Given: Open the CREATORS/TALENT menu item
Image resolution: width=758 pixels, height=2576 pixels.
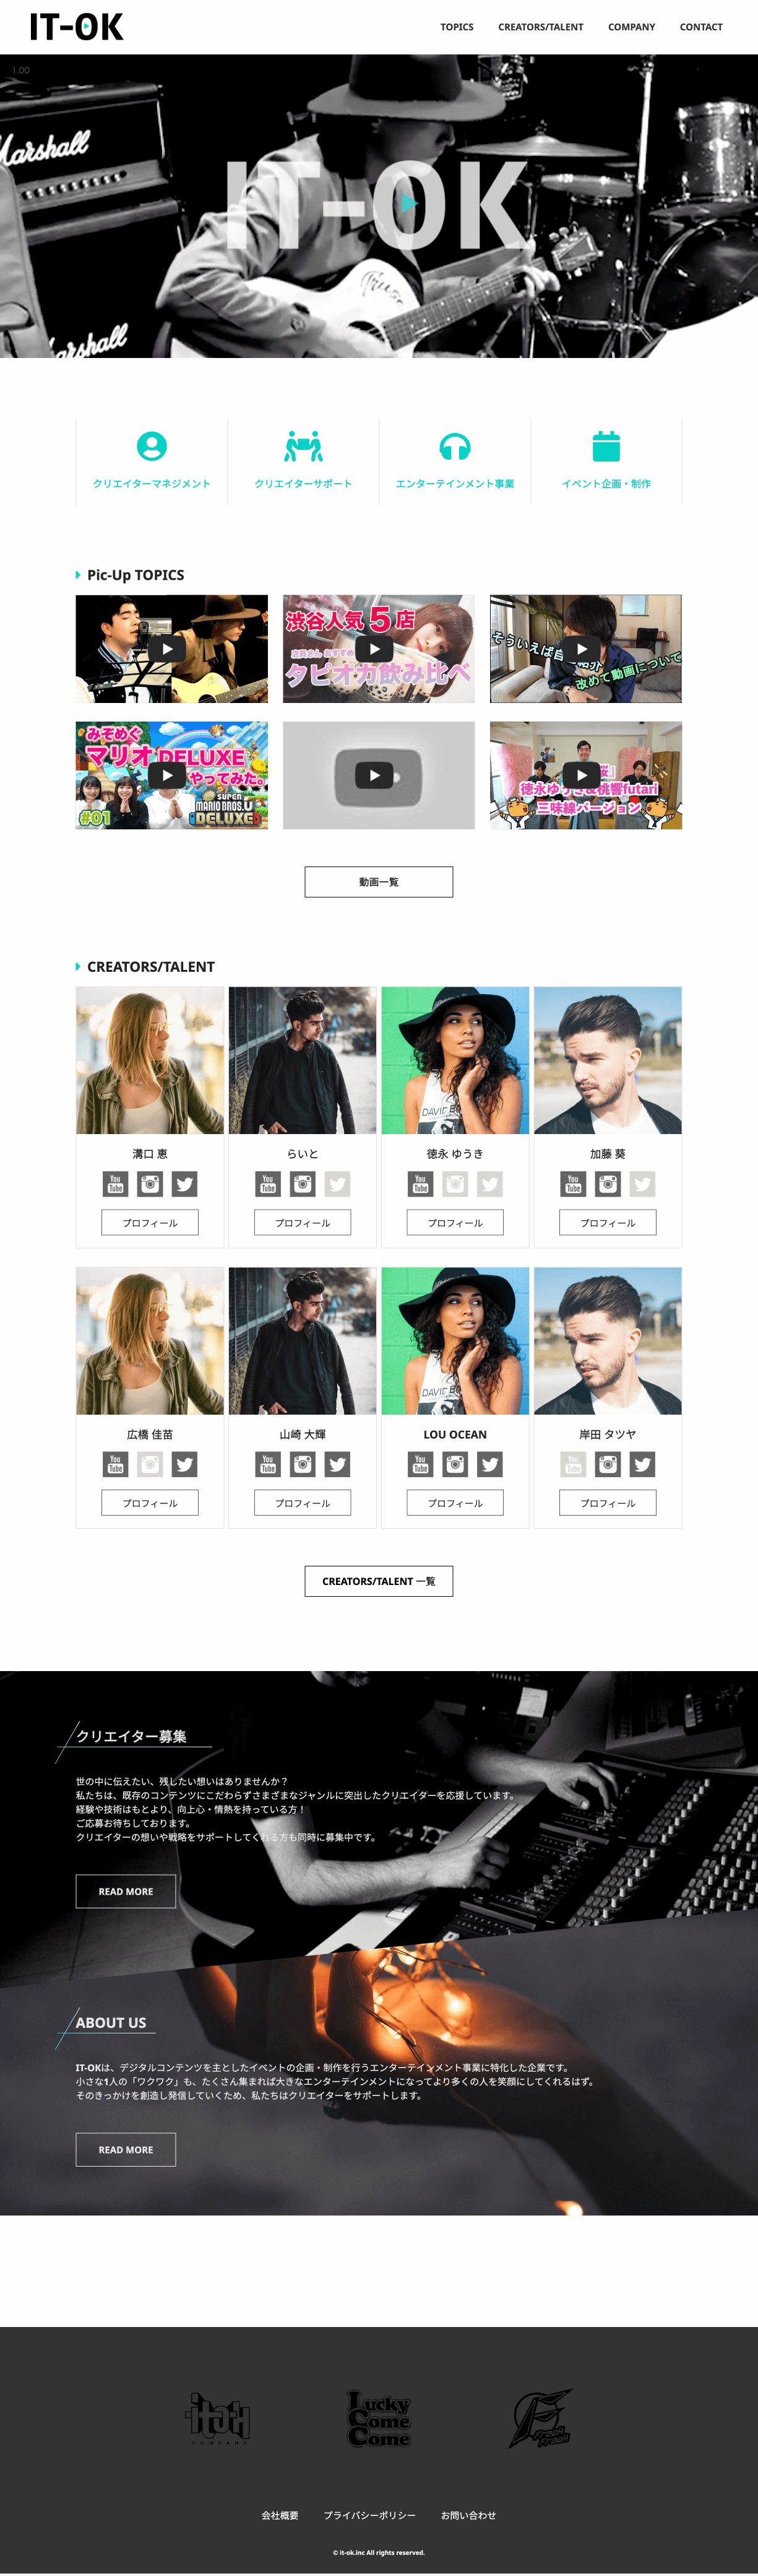Looking at the screenshot, I should (540, 27).
